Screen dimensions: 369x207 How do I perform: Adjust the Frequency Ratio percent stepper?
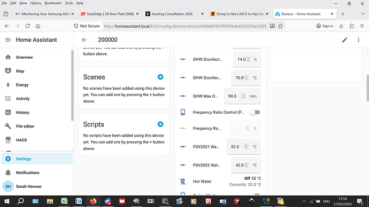247,129
